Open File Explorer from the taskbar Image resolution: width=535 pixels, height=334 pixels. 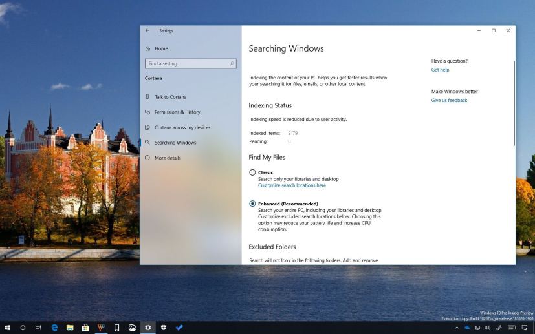point(70,328)
